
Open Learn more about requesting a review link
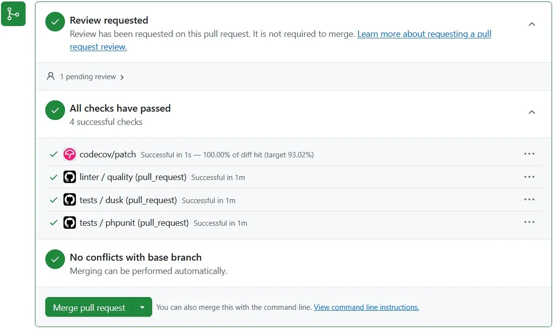424,34
